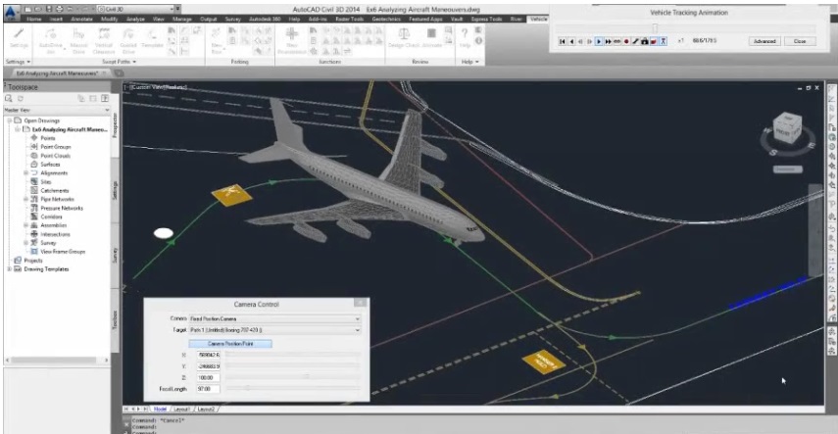Viewport: 838px width, 434px height.
Task: Toggle the follow vehicle figure button
Action: [x=664, y=41]
